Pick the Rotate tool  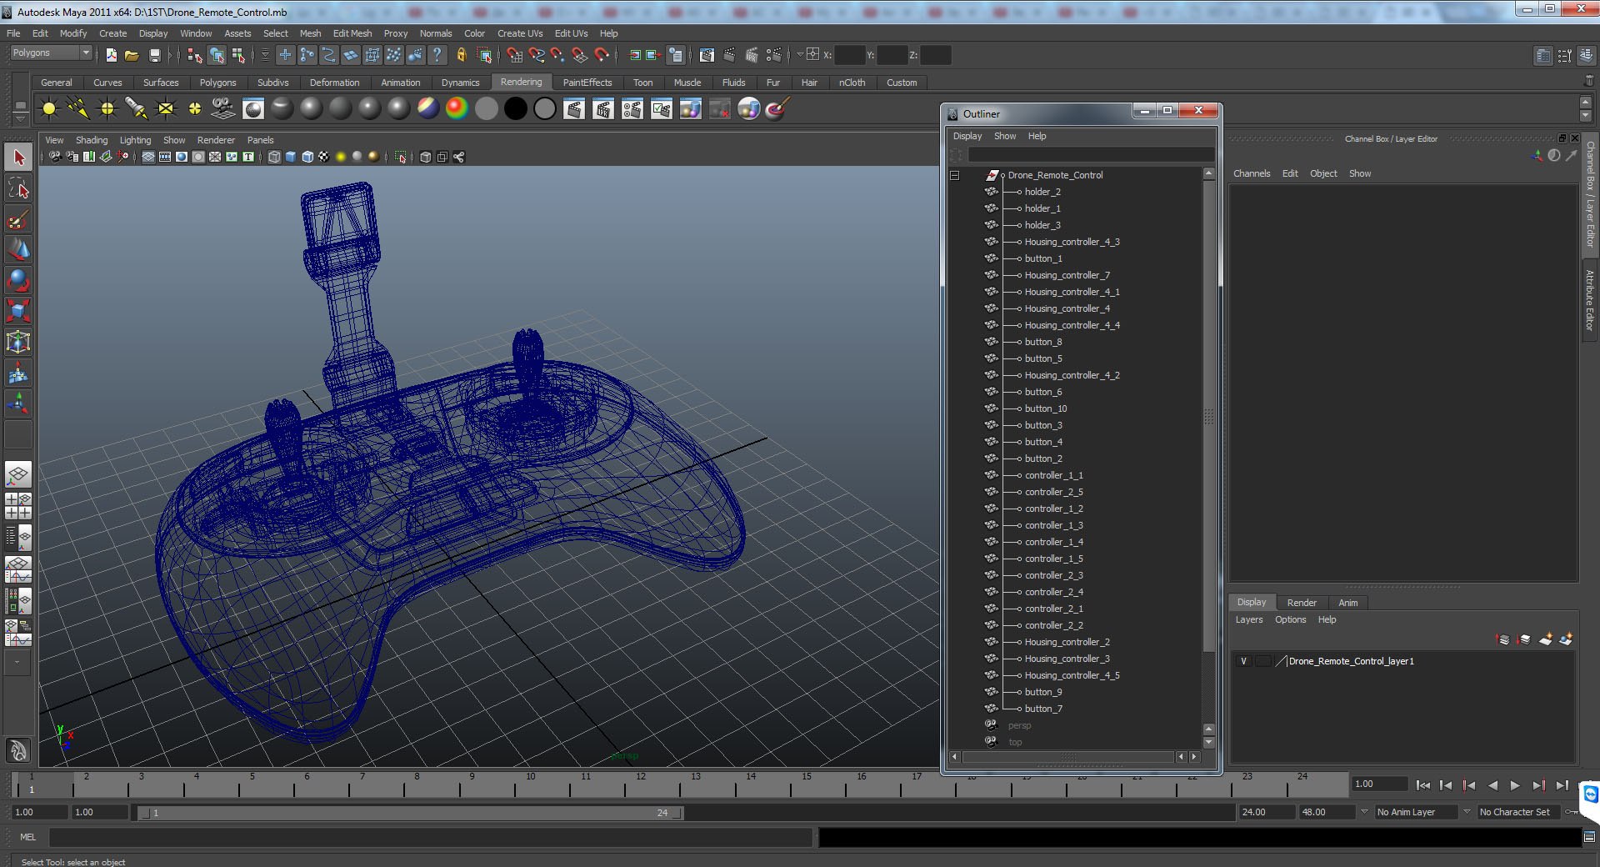click(x=18, y=280)
